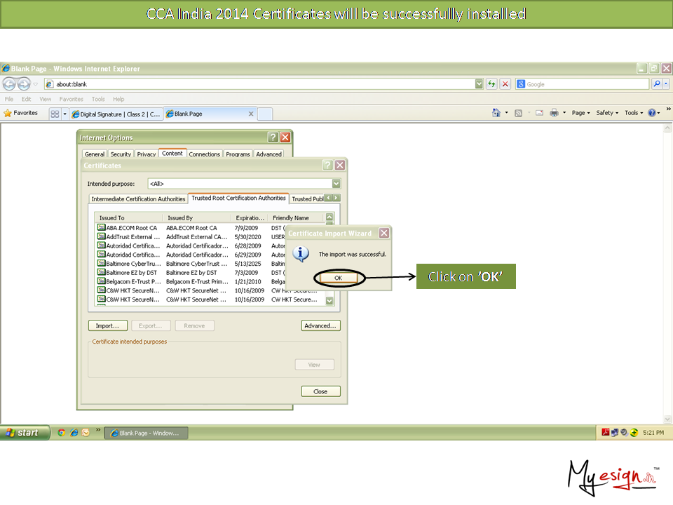Open the Home icon in command bar
This screenshot has width=673, height=505.
pyautogui.click(x=496, y=113)
